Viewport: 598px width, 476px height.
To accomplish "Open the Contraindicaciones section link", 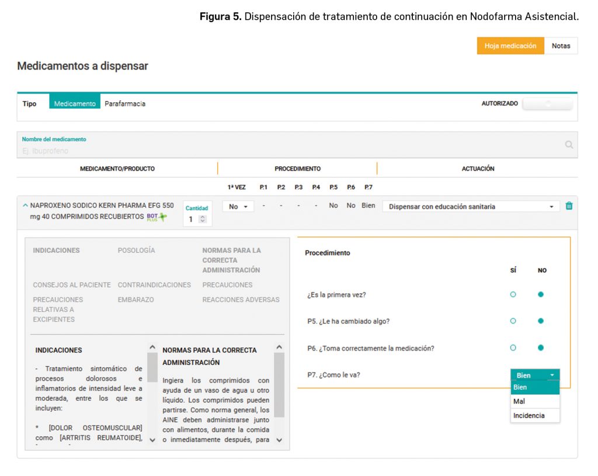I will click(x=154, y=285).
